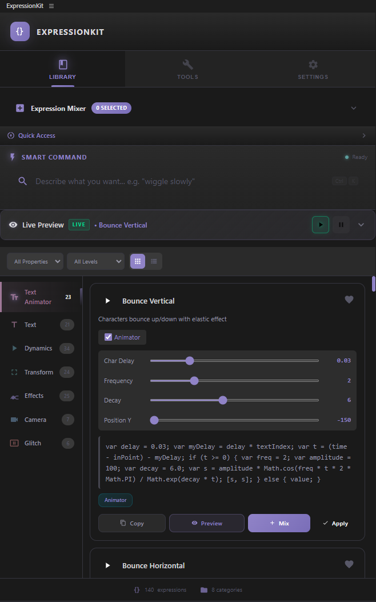Open the Settings tab

[x=313, y=70]
